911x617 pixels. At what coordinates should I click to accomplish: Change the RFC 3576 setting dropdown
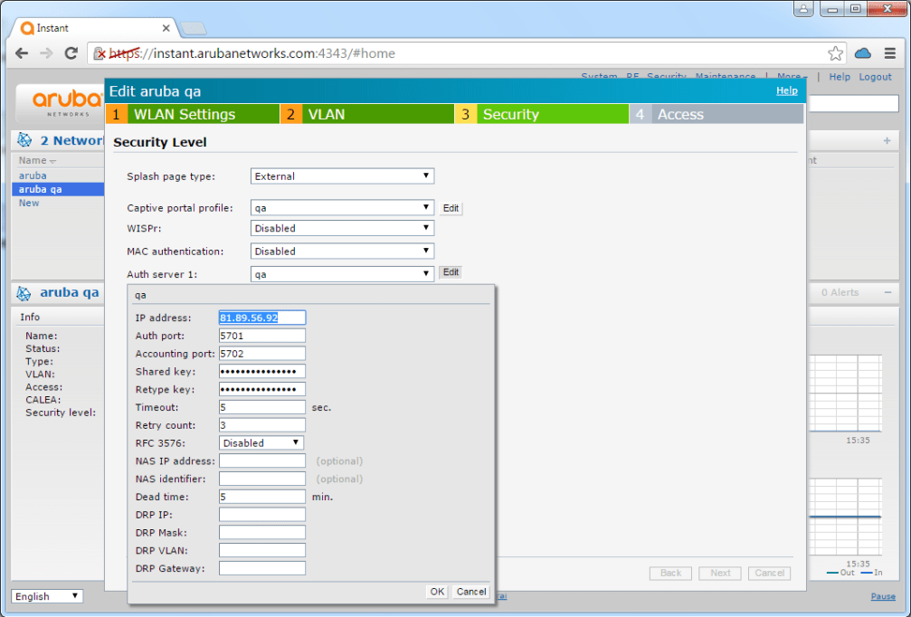point(261,442)
